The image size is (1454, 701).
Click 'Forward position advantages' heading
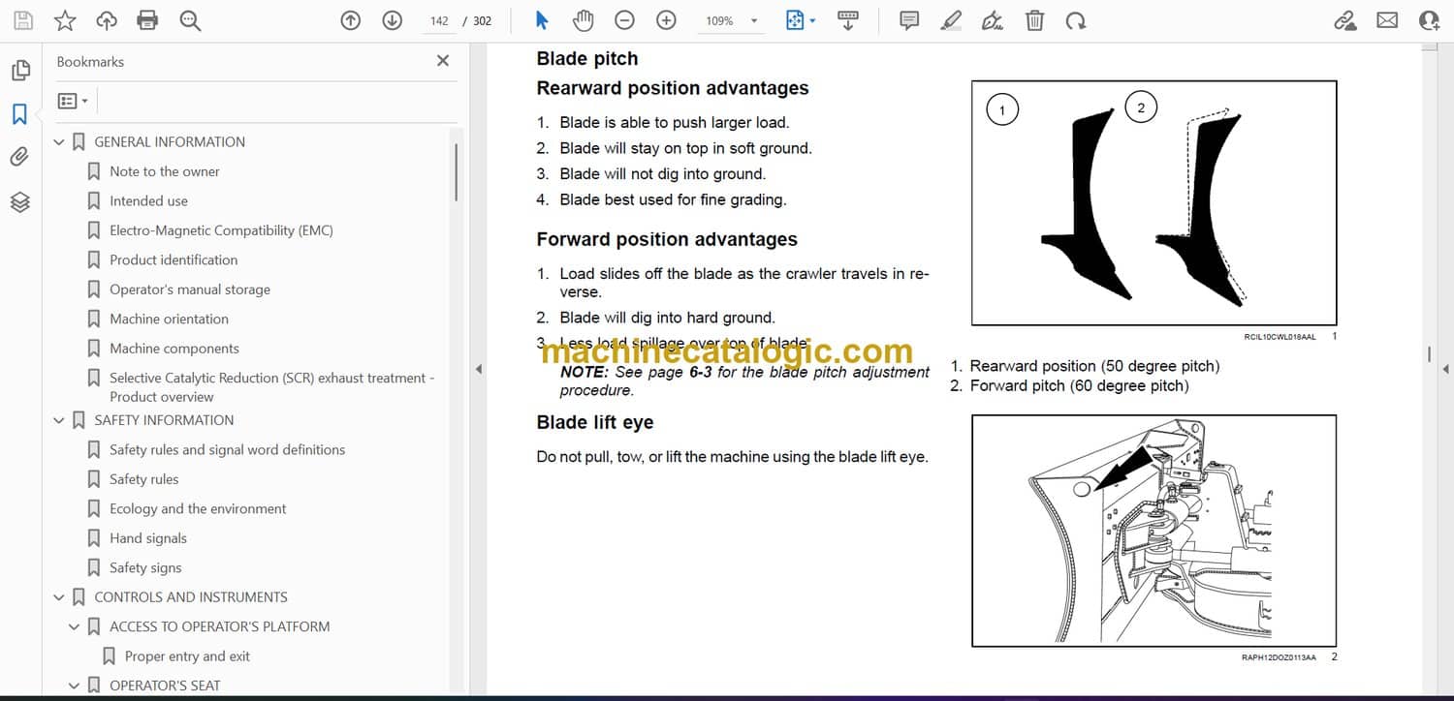[667, 239]
